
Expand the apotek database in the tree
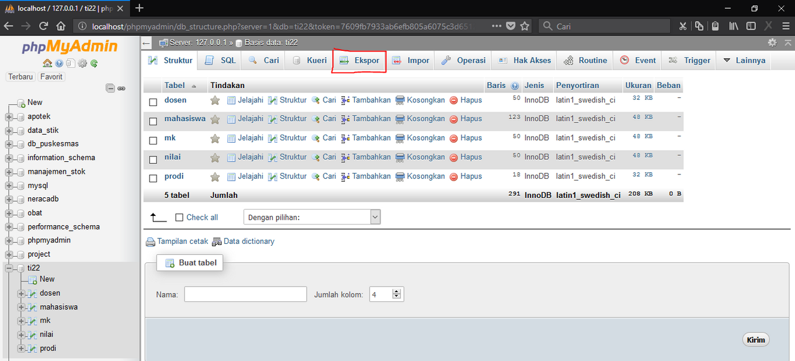click(x=8, y=116)
